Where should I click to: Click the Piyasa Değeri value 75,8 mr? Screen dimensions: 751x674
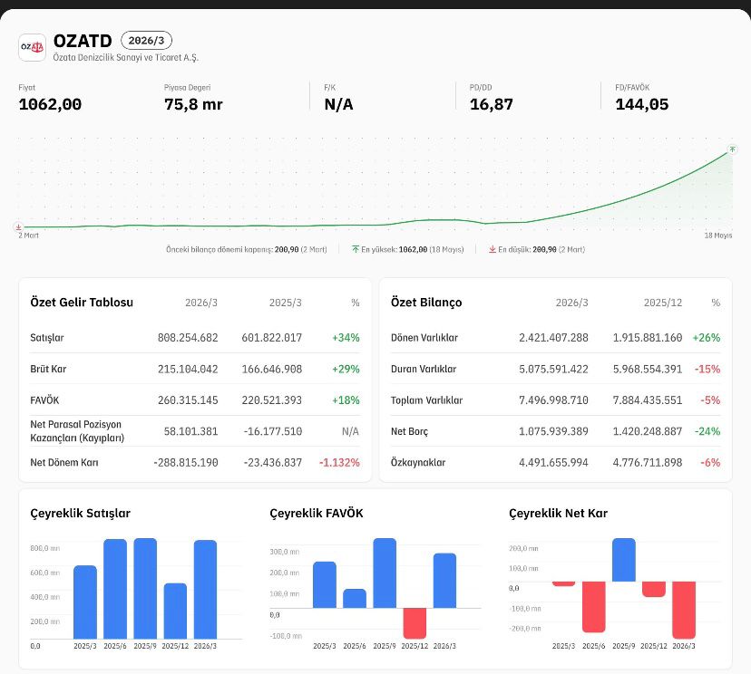tap(193, 104)
